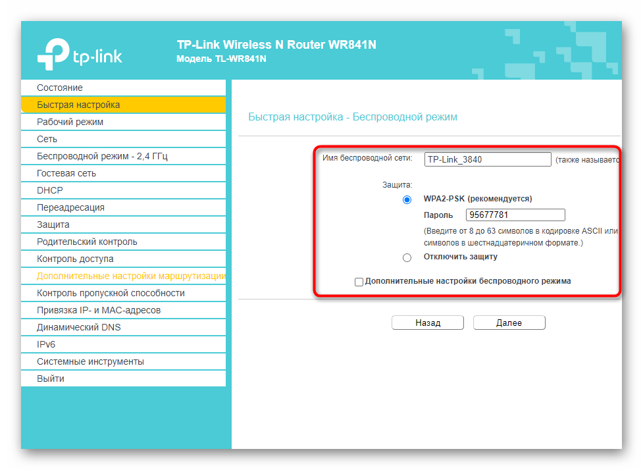Select the WPA2-PSK security option

(x=407, y=199)
